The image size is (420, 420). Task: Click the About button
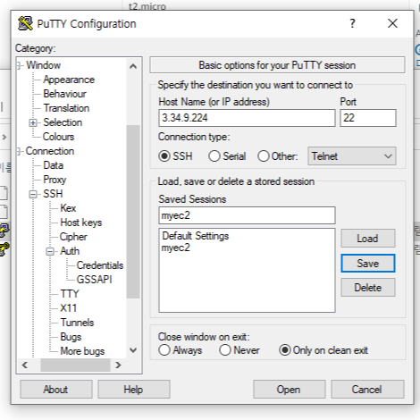pyautogui.click(x=56, y=390)
